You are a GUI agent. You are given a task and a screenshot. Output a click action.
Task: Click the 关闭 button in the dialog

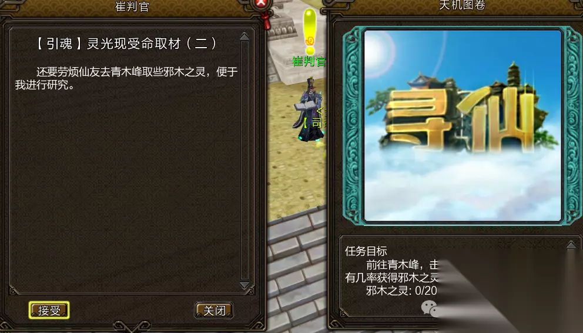[214, 310]
